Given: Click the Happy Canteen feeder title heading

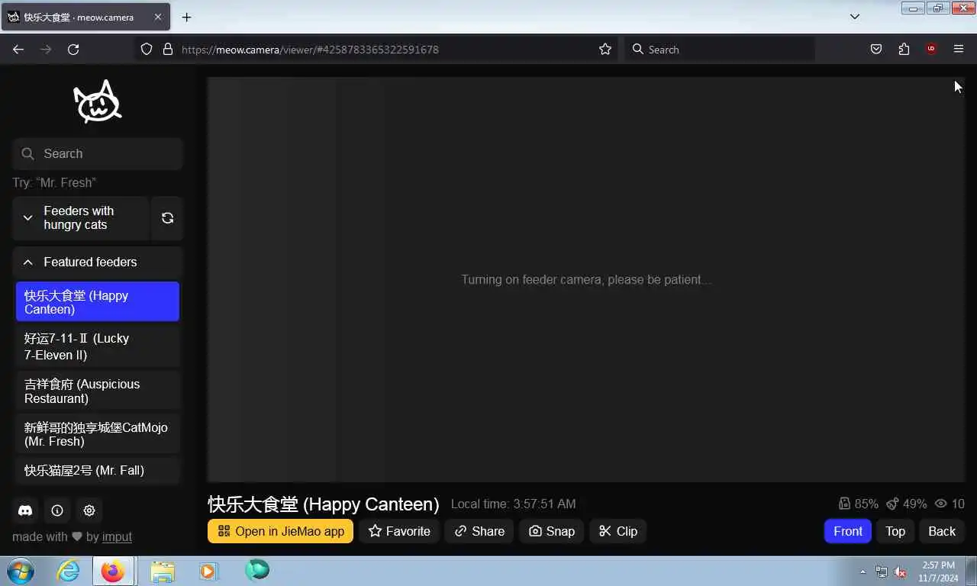Looking at the screenshot, I should coord(324,504).
